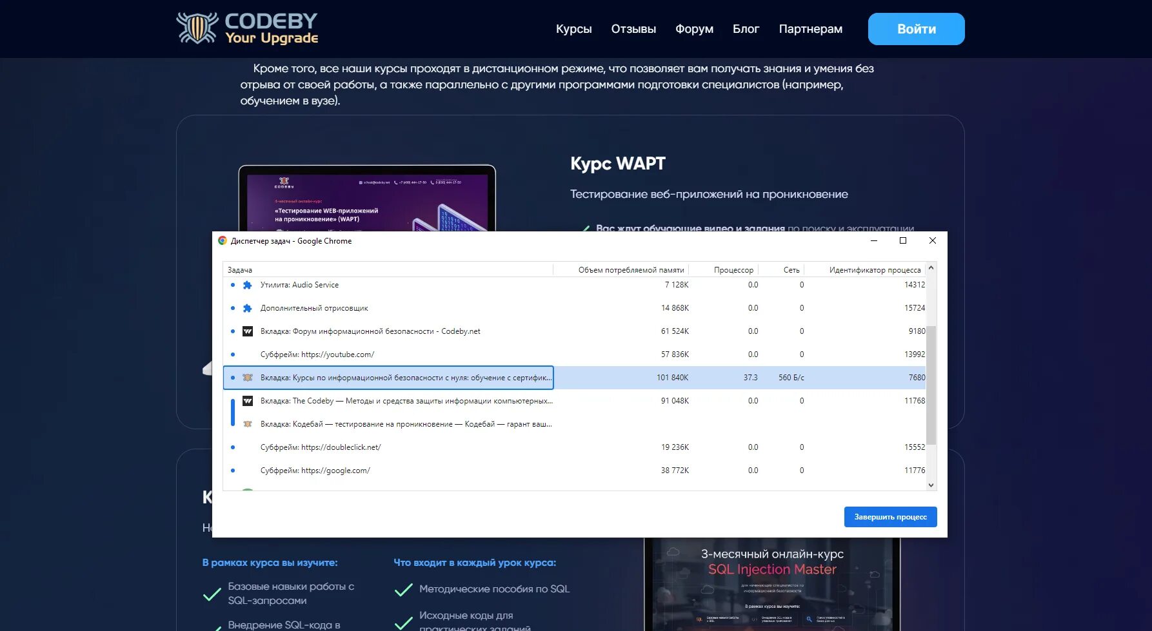Viewport: 1152px width, 631px height.
Task: Select the google.com subframe row
Action: (574, 471)
